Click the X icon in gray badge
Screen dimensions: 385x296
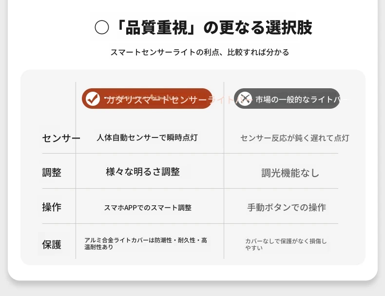245,99
